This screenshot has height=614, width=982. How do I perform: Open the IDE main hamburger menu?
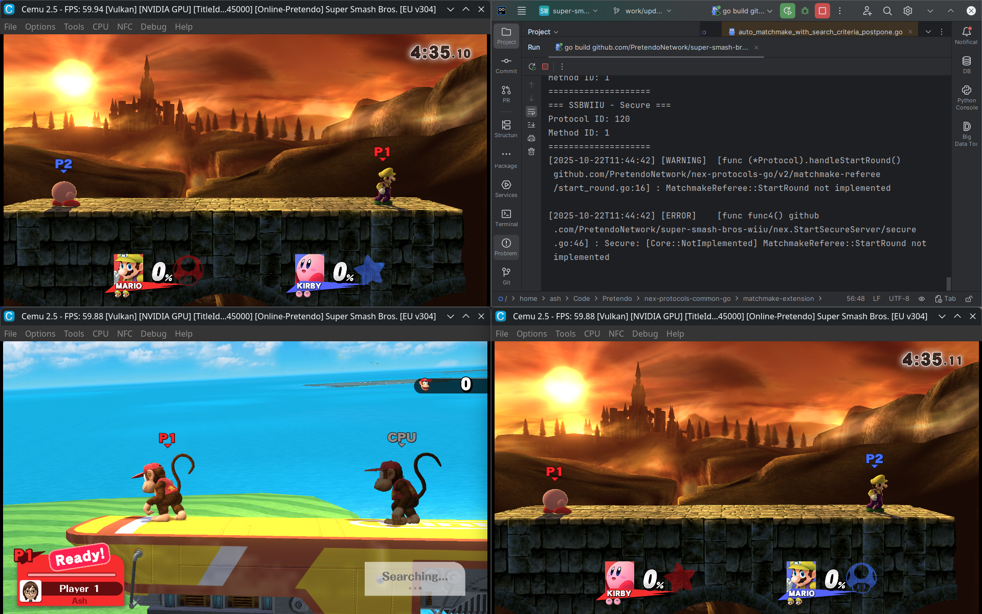coord(522,11)
